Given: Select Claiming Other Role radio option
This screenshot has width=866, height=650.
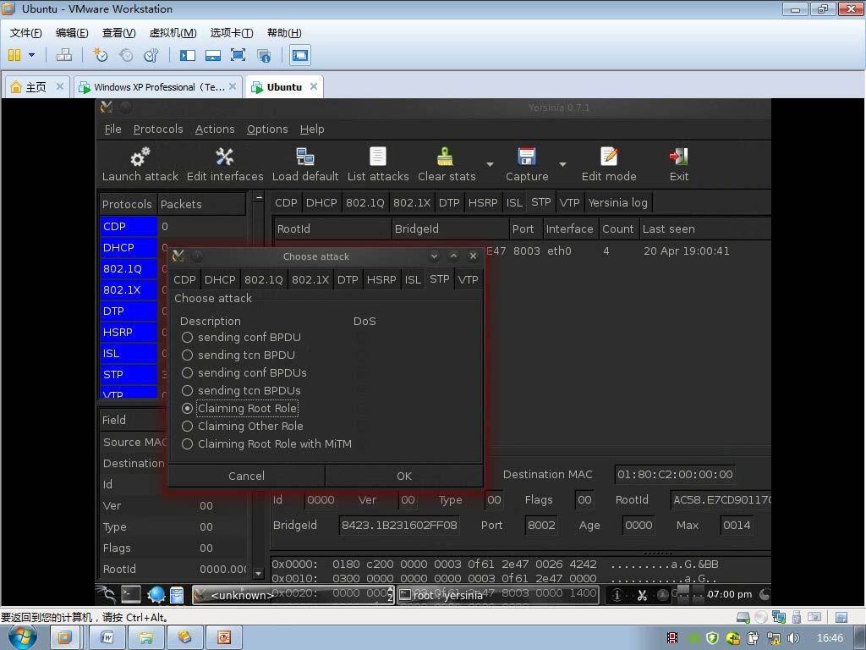Looking at the screenshot, I should tap(187, 426).
